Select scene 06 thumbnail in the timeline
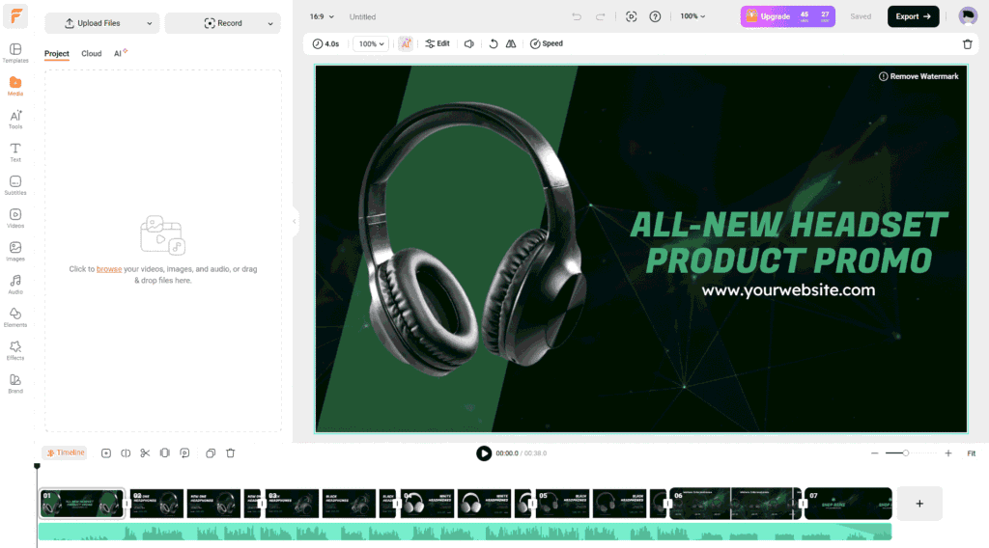Viewport: 989px width, 548px height. [735, 504]
